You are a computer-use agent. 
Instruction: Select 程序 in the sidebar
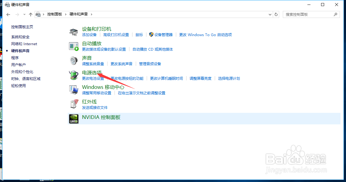pos(14,58)
